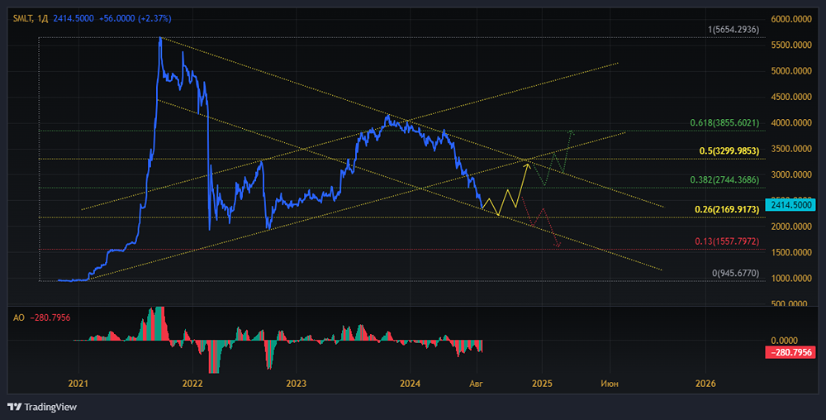Click the 0.382(2744.3686) Fibonacci label
The height and width of the screenshot is (420, 826).
[725, 179]
